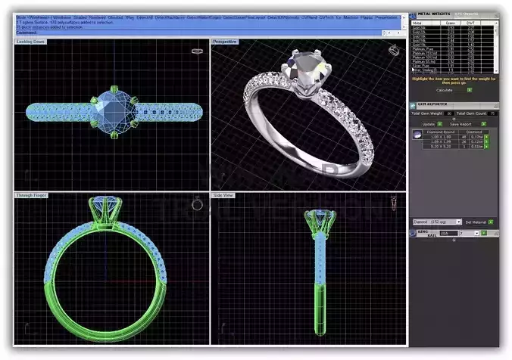The image size is (512, 360).
Task: Choose the Ghosted mode option in command line
Action: [x=115, y=17]
